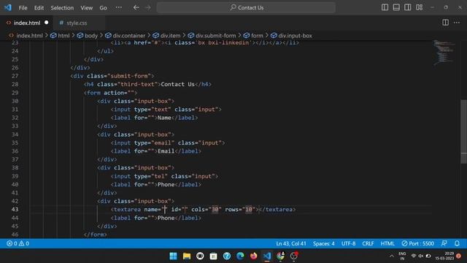Click 'Name' label text on line 32

[x=164, y=118]
